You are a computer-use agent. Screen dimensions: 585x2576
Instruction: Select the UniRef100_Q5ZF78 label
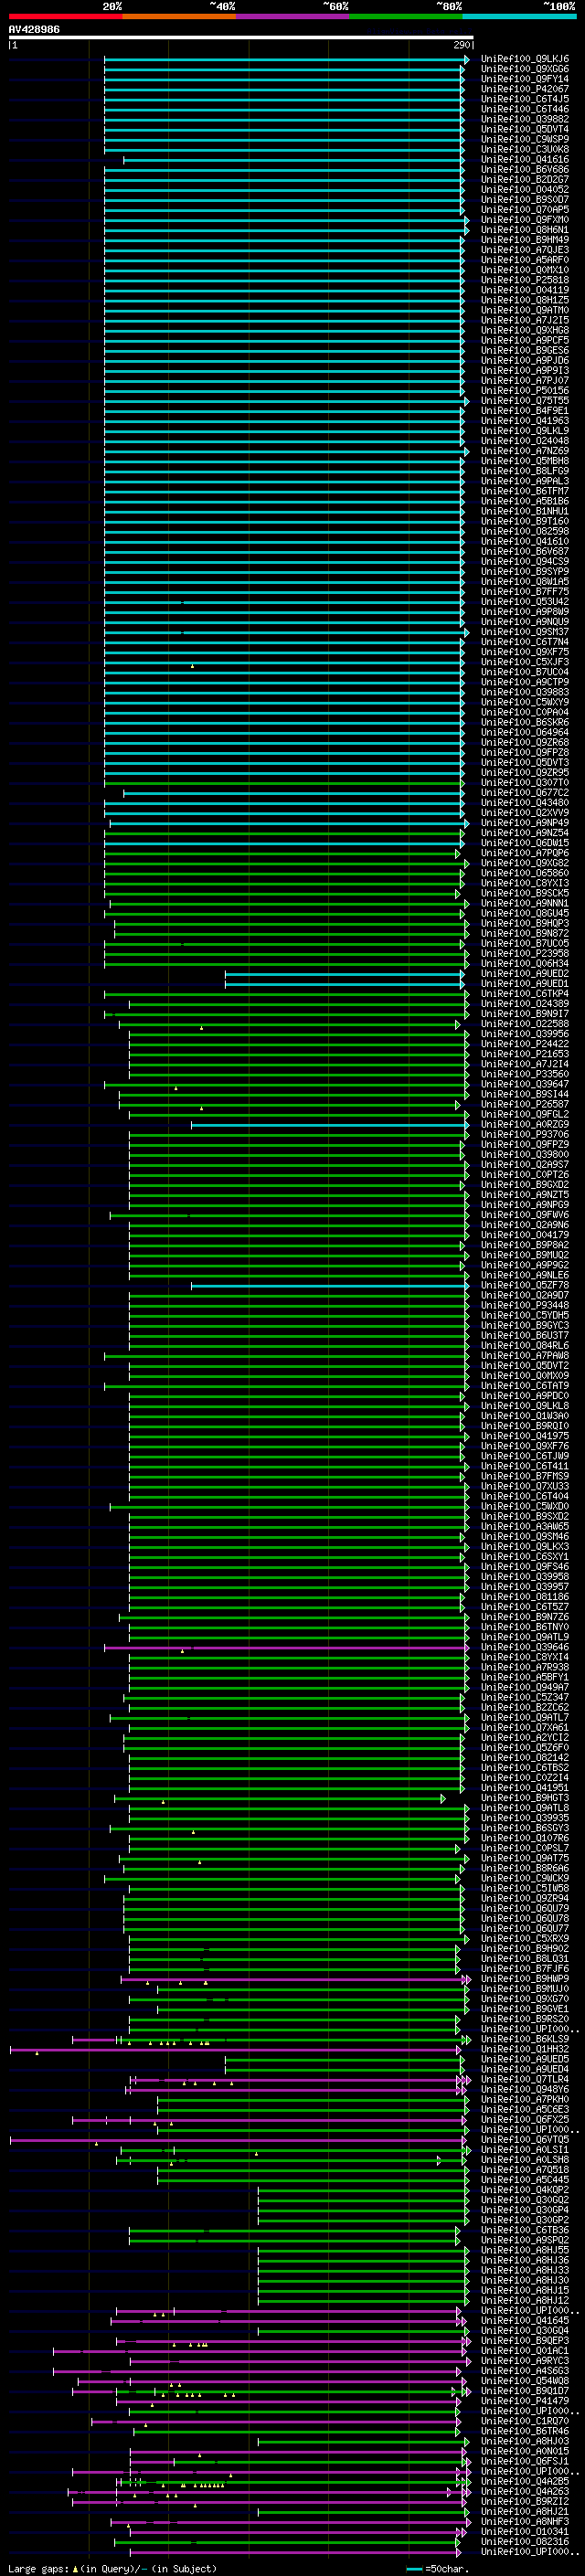click(525, 1285)
